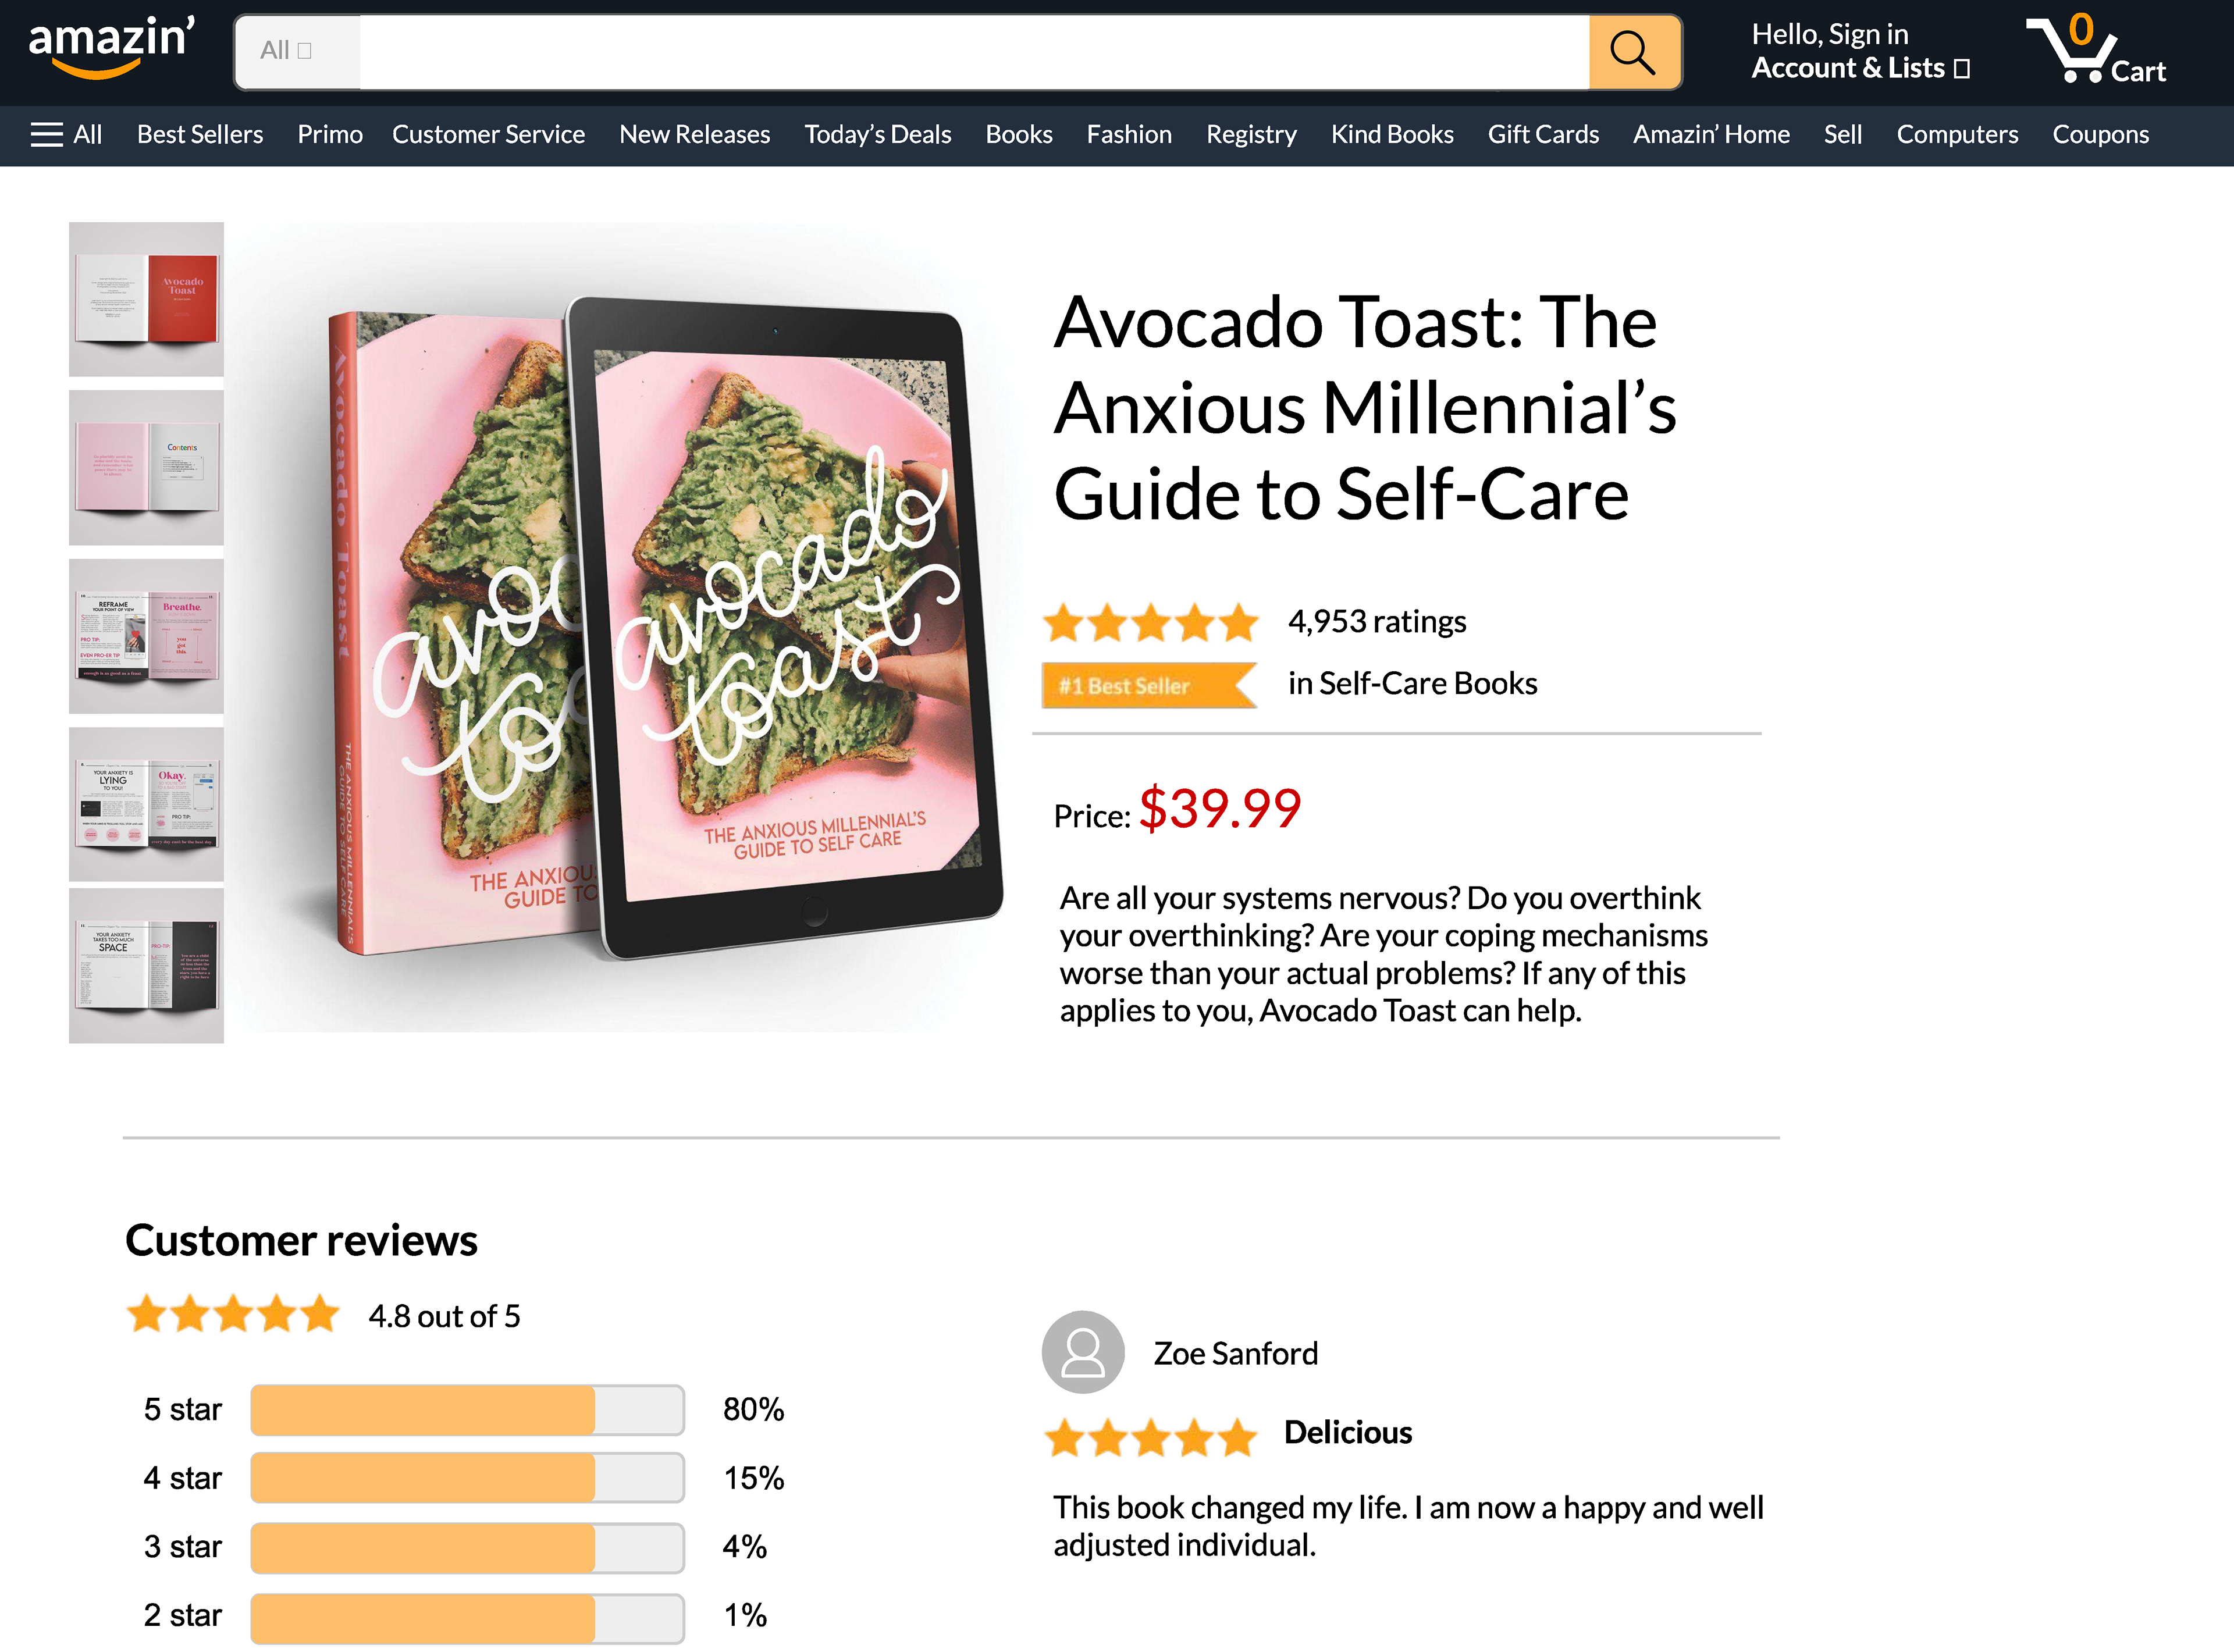Open the Self-Care Books category link

click(x=1412, y=684)
